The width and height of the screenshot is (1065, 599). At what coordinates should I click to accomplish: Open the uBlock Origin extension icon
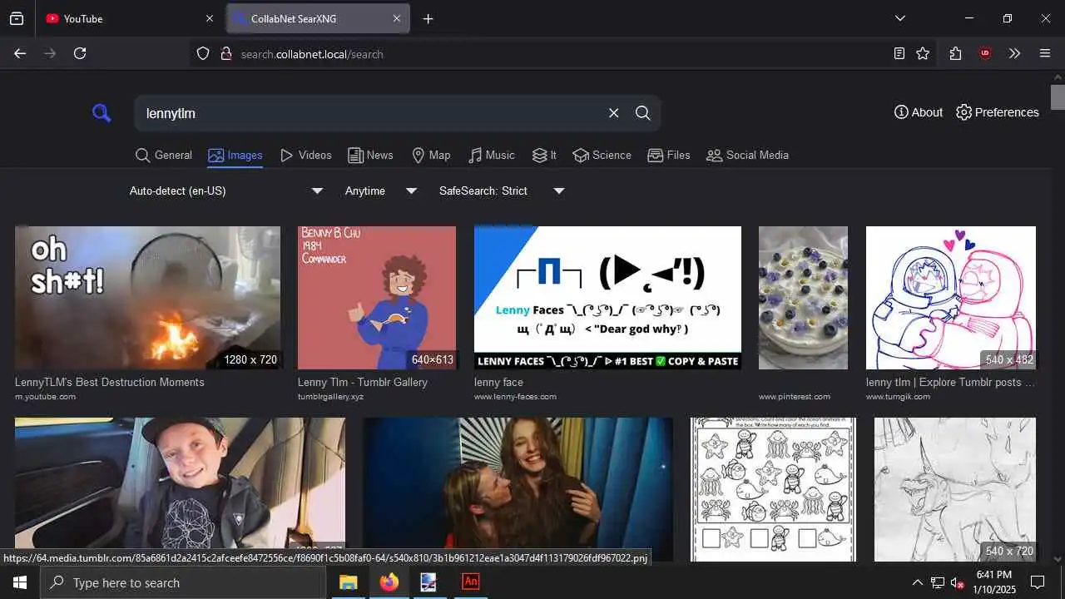[985, 53]
